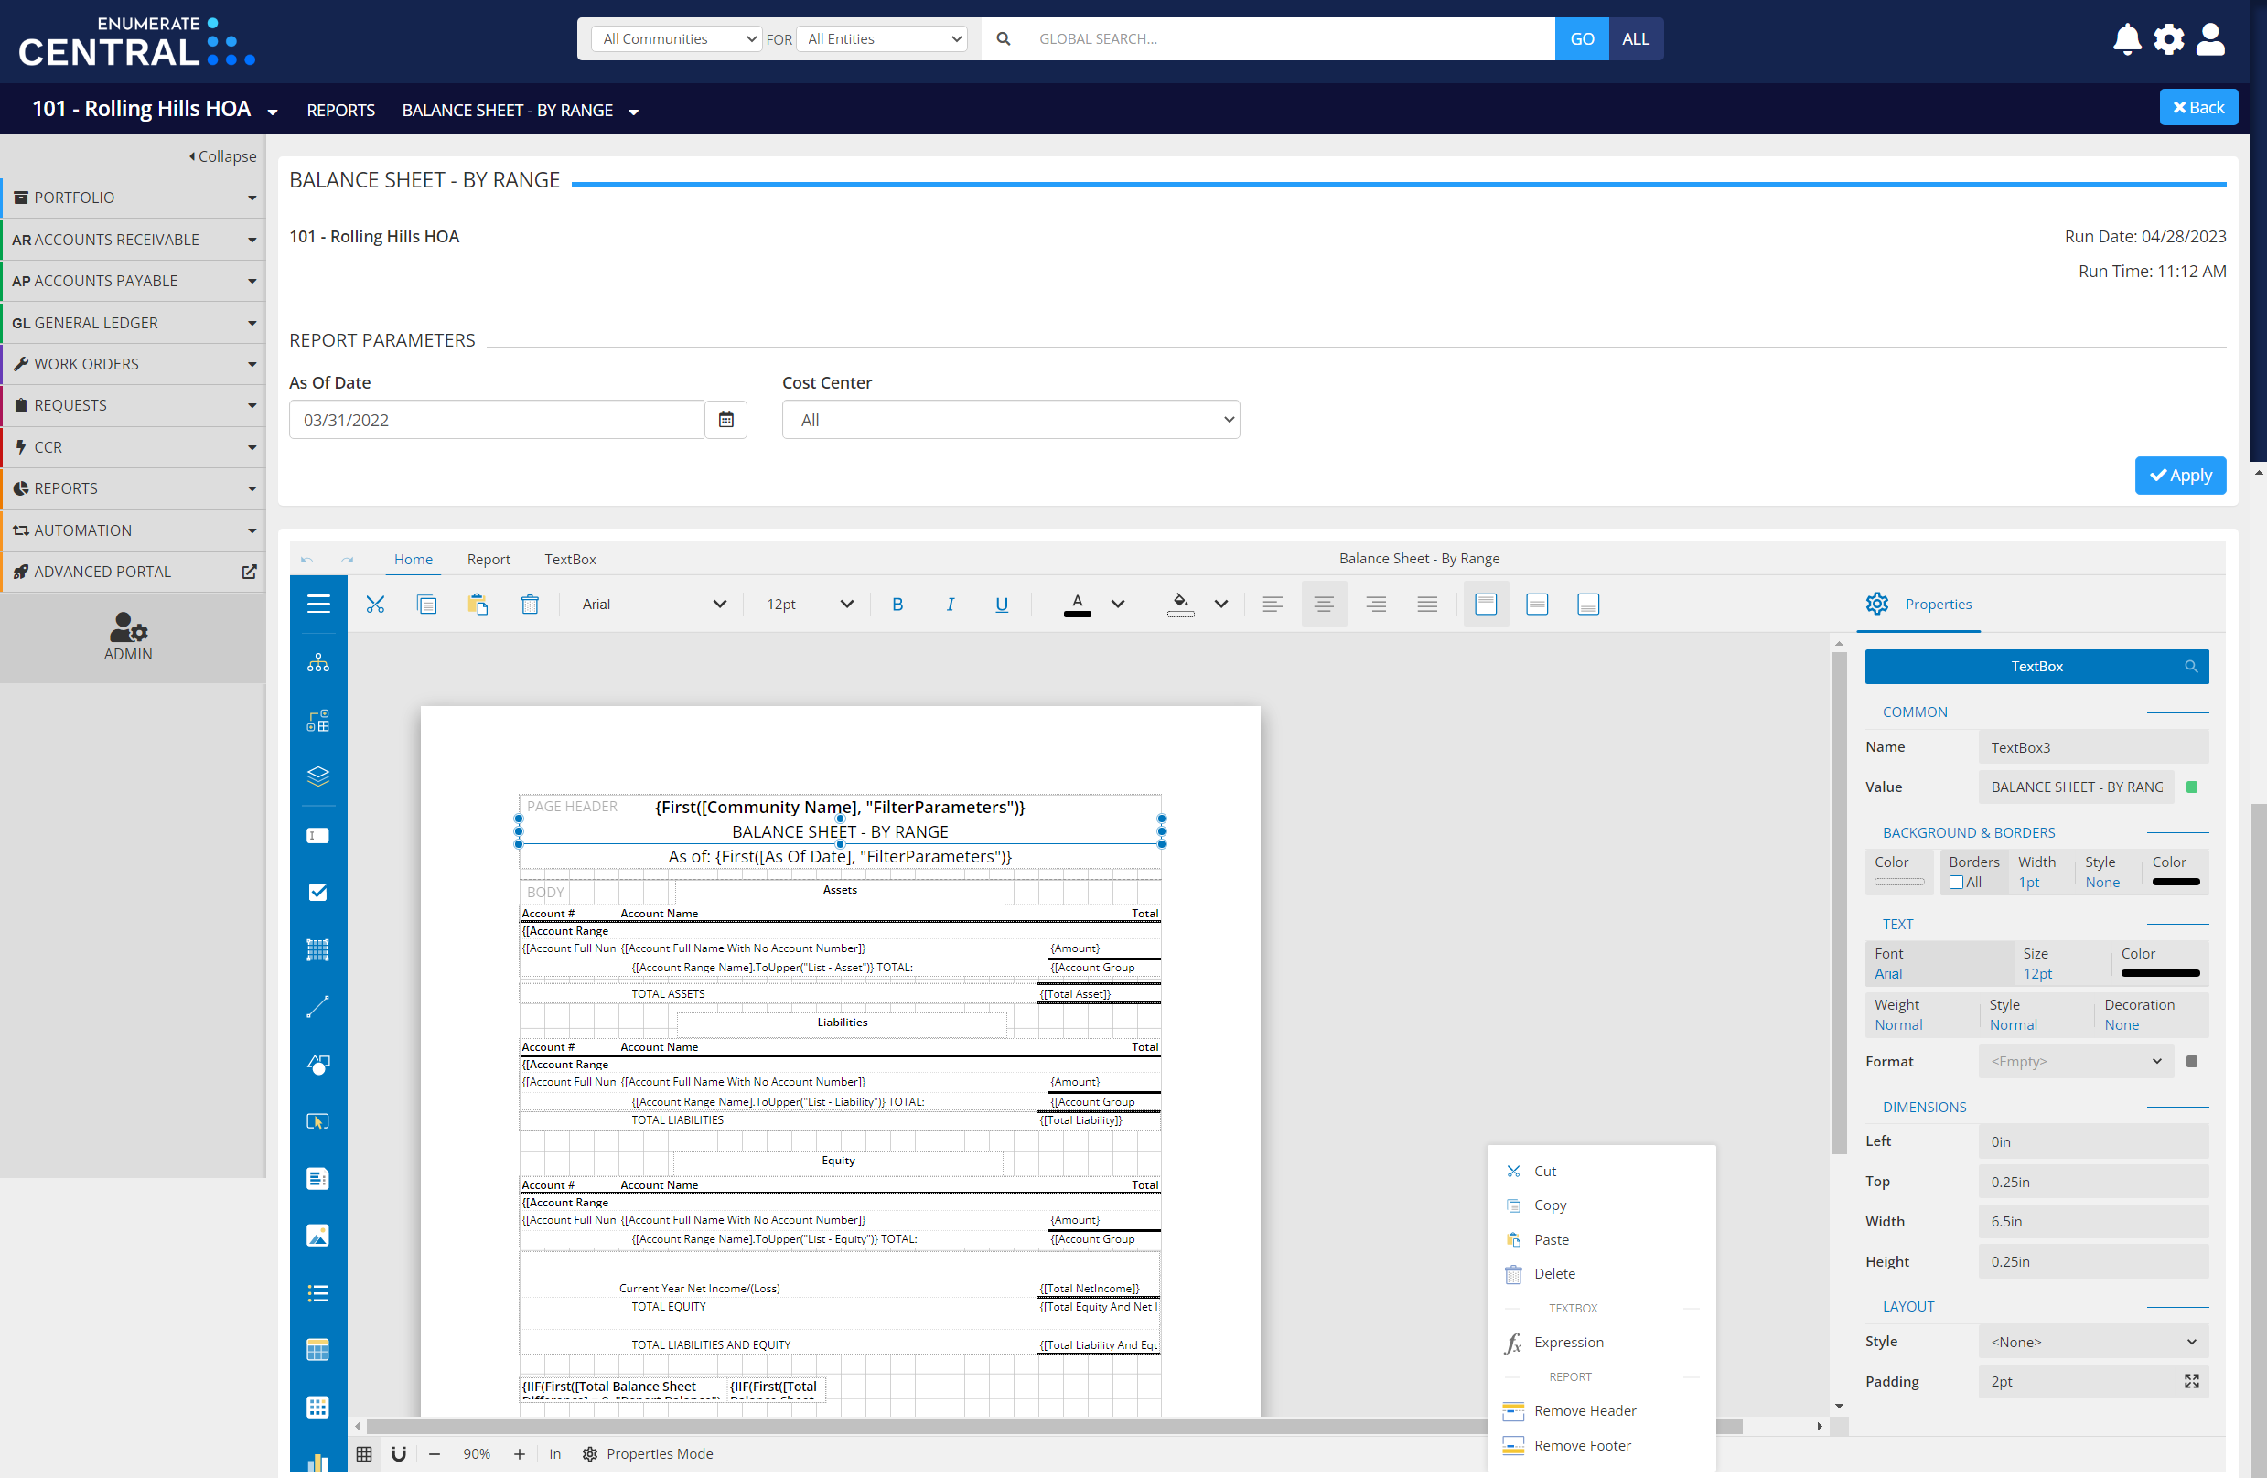Toggle bold formatting in the ribbon
Screen dimensions: 2267x1478
[x=897, y=604]
